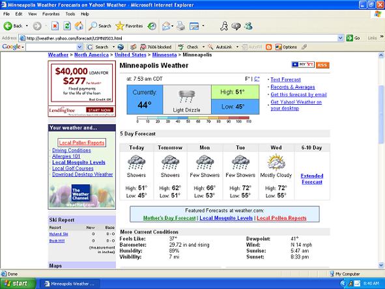Image resolution: width=385 pixels, height=289 pixels.
Task: Click the Messenger running figure icon
Action: (223, 26)
